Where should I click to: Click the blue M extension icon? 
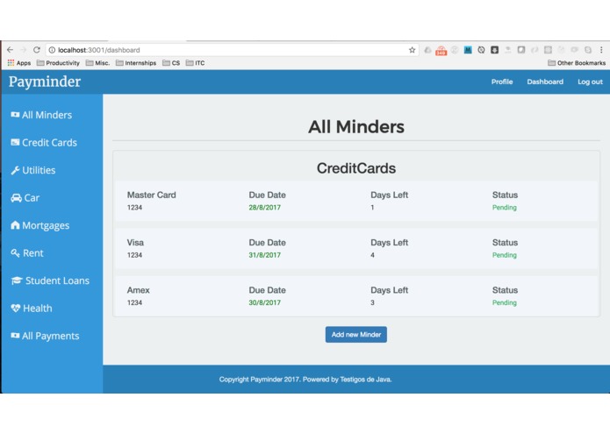pos(468,50)
